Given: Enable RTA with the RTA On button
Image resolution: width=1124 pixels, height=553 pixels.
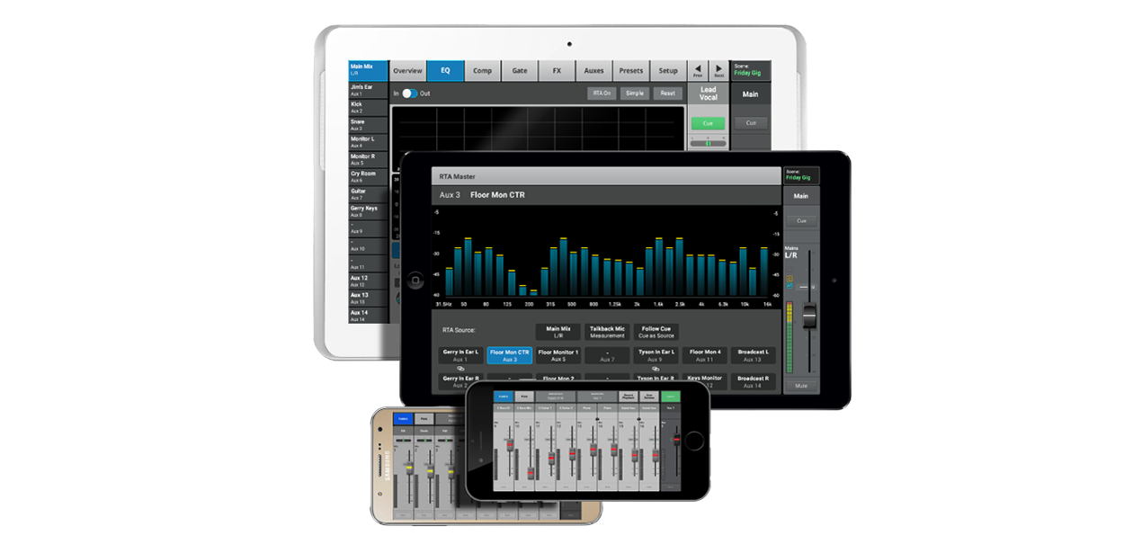Looking at the screenshot, I should click(602, 94).
